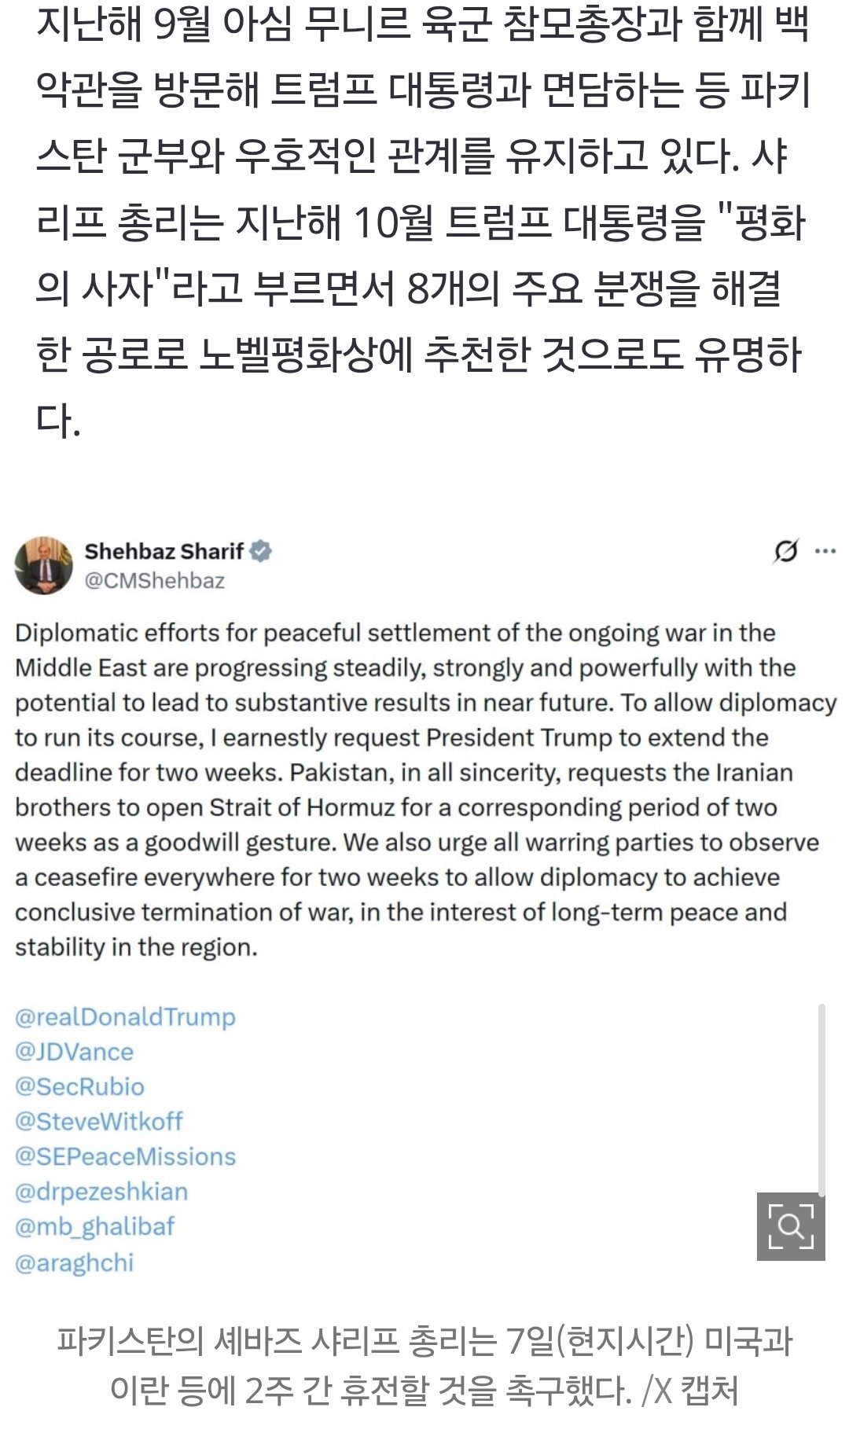This screenshot has width=849, height=1433.
Task: Click the vertical scrollbar beside mentions
Action: coord(821,1100)
